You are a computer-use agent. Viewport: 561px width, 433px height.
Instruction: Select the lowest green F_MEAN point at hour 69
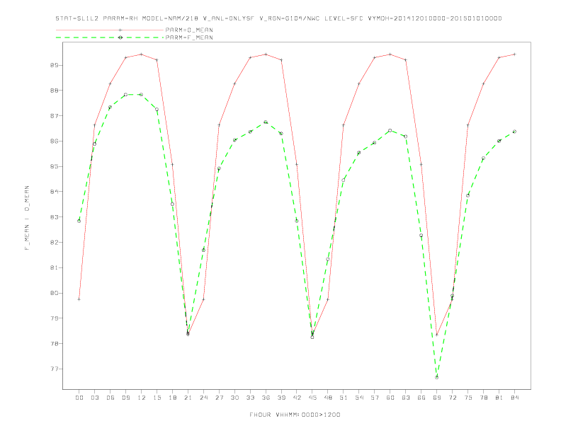437,377
